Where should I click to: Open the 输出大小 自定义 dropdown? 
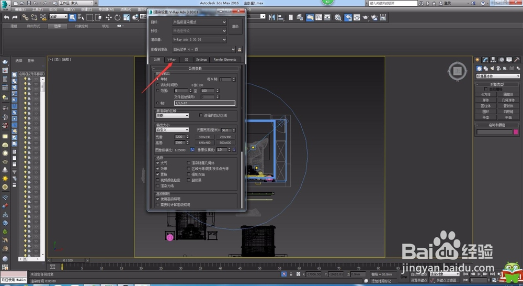(x=173, y=130)
